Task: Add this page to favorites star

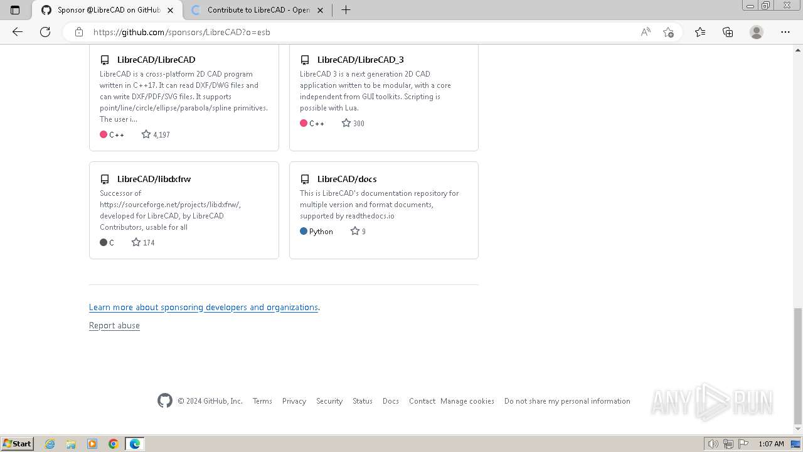Action: (668, 32)
